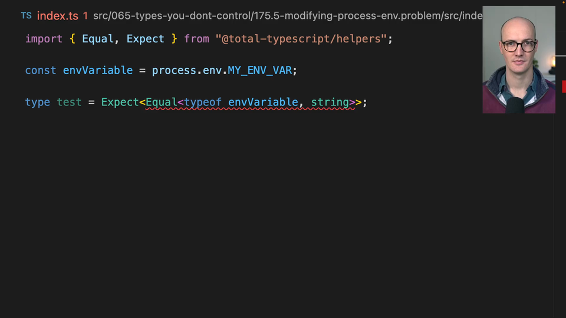Click the error count badge beside index.ts

coord(85,16)
